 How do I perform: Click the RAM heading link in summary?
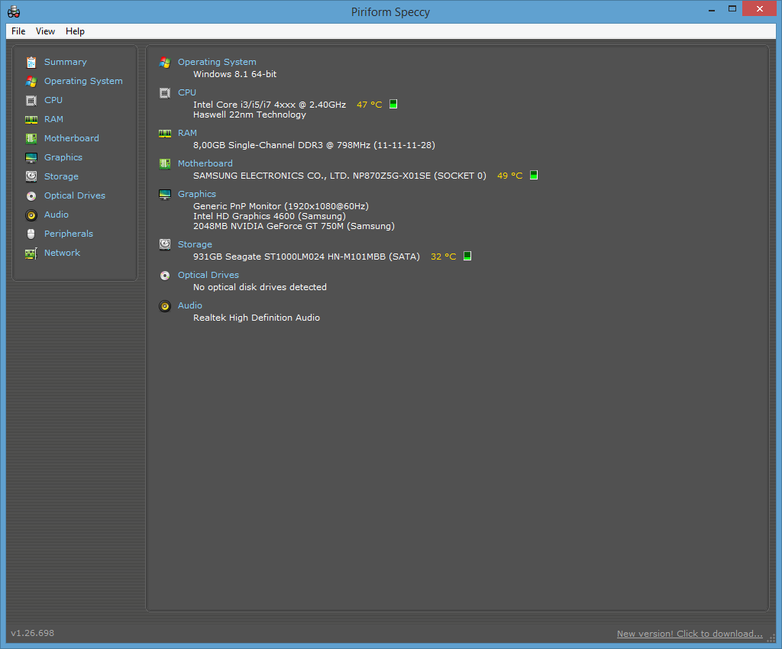pos(188,133)
